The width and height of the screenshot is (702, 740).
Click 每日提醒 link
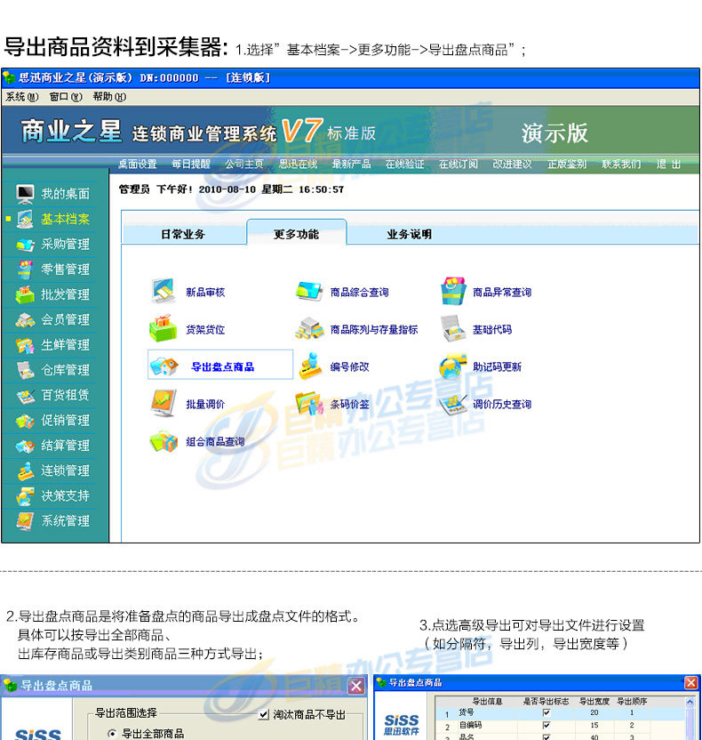point(190,164)
